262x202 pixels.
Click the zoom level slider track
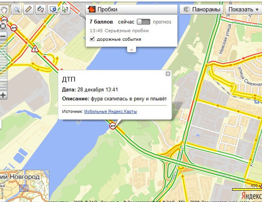tap(3, 66)
